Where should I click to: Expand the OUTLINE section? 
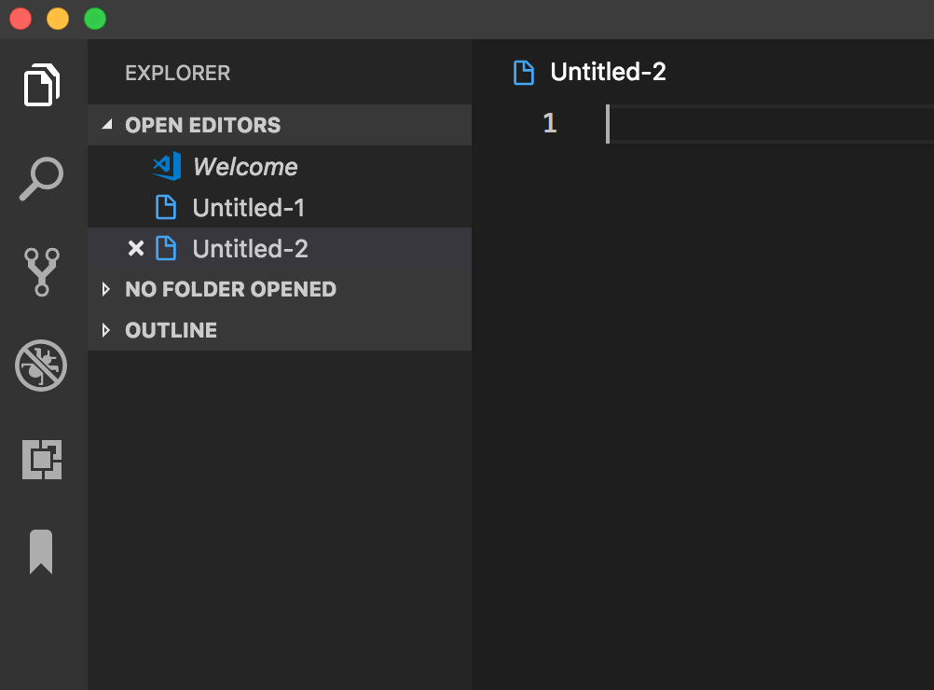click(x=105, y=329)
